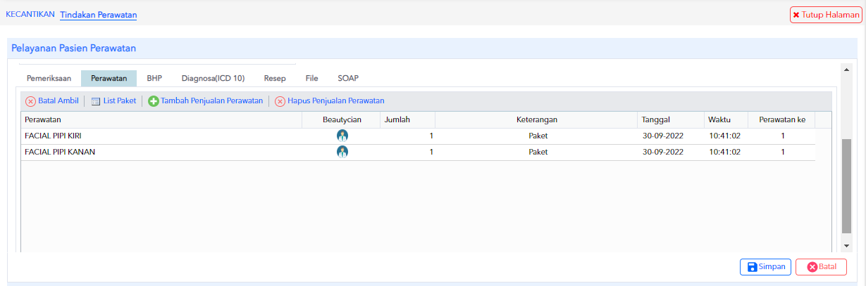Viewport: 866px width, 286px height.
Task: Switch to the Pemeriksaan tab
Action: [49, 79]
